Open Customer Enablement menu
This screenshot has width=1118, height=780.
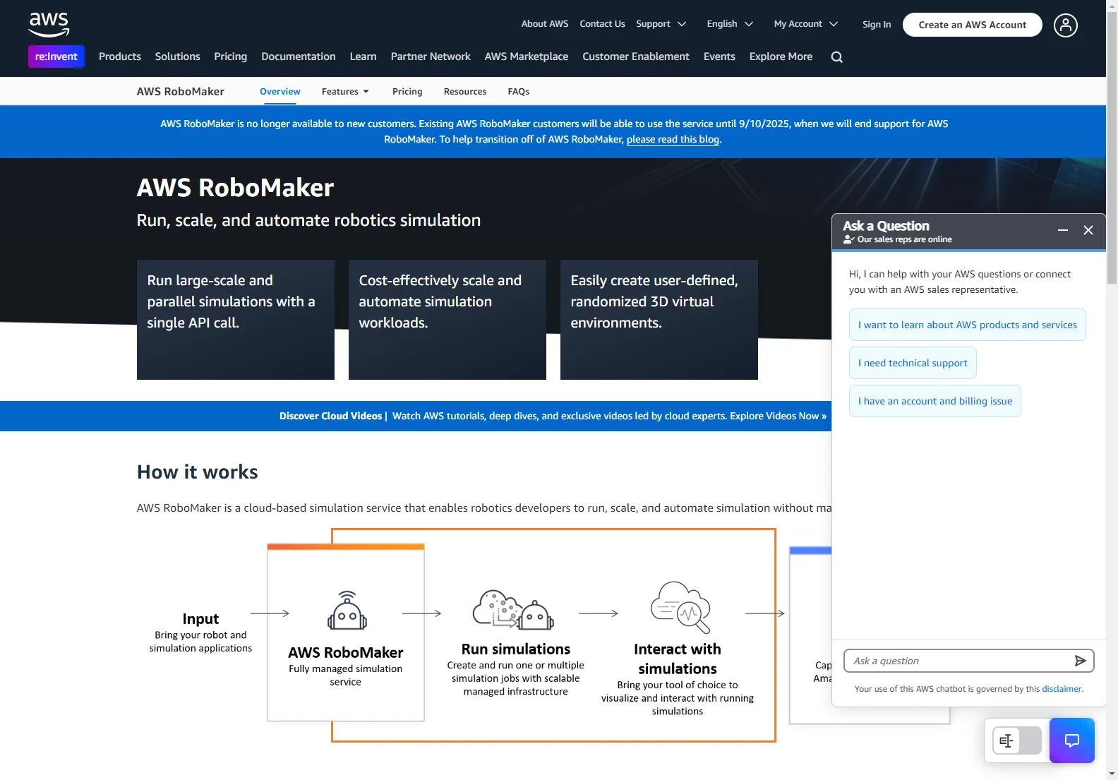(x=636, y=56)
